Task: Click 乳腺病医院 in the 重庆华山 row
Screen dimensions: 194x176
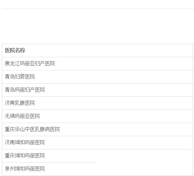Action: coord(48,129)
